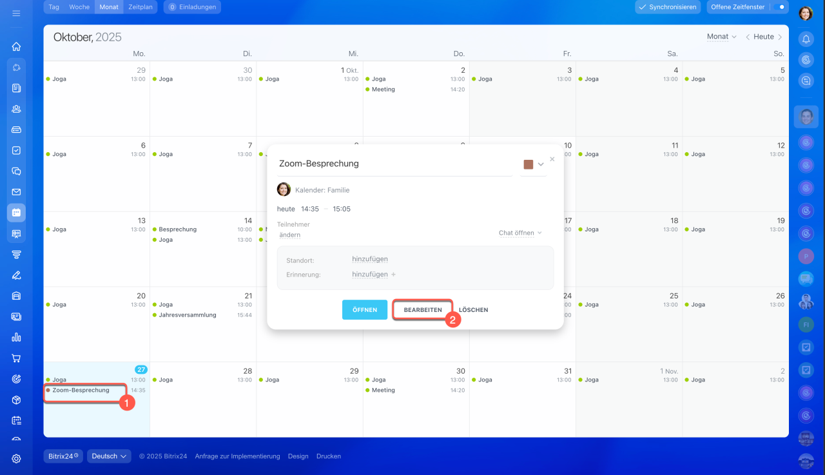
Task: Click the calendar icon in left sidebar
Action: (16, 212)
